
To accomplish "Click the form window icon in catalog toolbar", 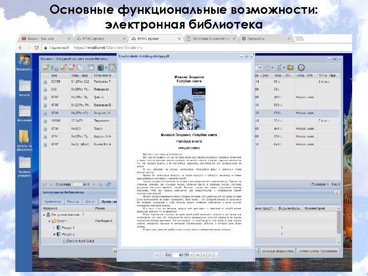I will point(90,67).
